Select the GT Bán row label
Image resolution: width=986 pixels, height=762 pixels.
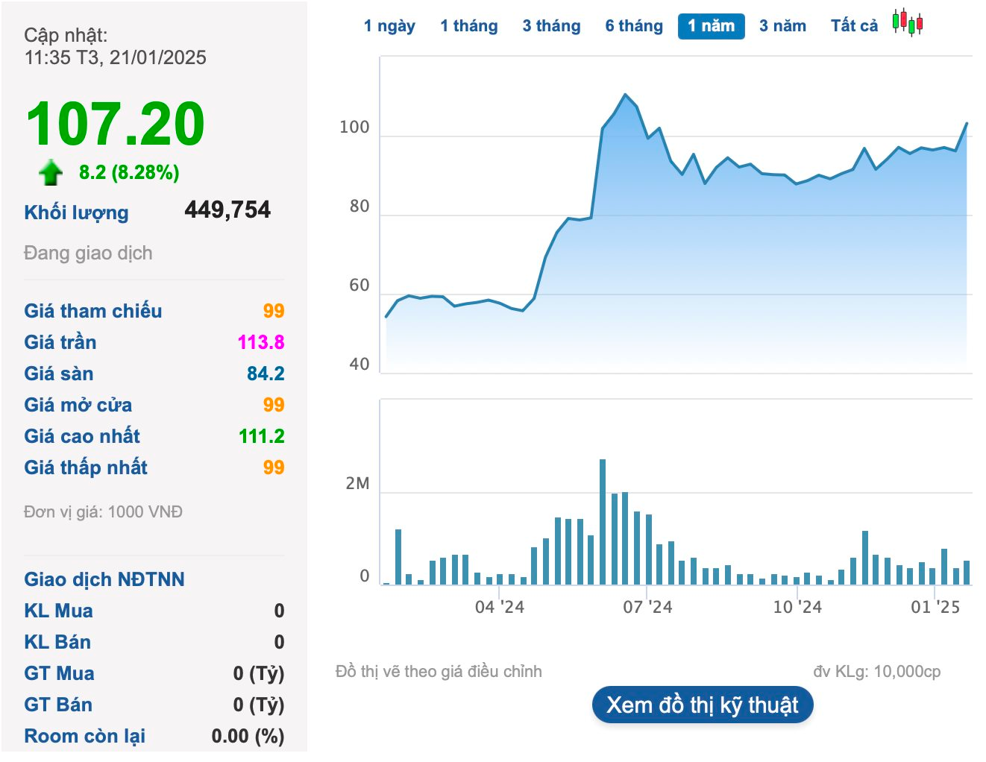pyautogui.click(x=58, y=705)
